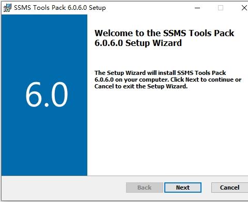Click the 'Welcome to the SSMS Tools Pack' heading
248x202 pixels.
point(164,38)
